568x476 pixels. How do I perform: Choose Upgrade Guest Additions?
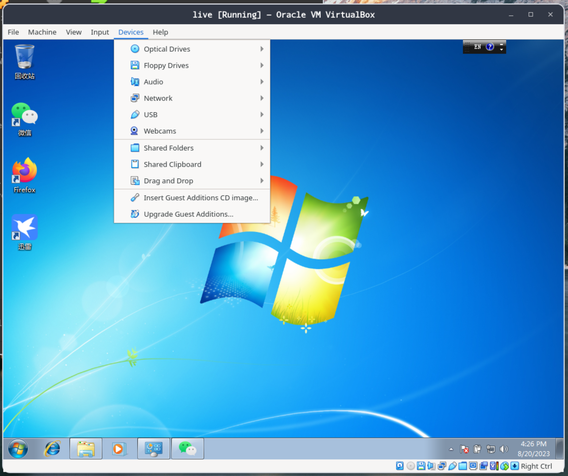coord(192,214)
